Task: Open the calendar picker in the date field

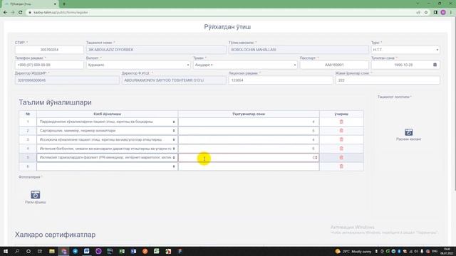Action: pyautogui.click(x=435, y=65)
